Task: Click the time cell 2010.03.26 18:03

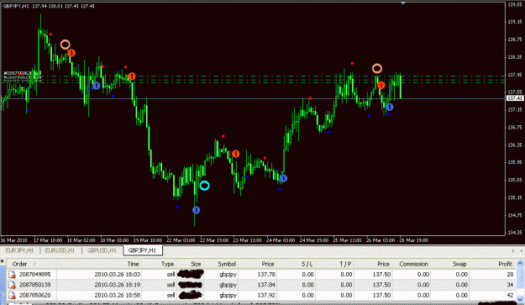Action: [118, 275]
